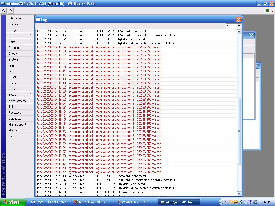Click the Log window vertical scrollbar down arrow
Image resolution: width=275 pixels, height=206 pixels.
(x=239, y=194)
